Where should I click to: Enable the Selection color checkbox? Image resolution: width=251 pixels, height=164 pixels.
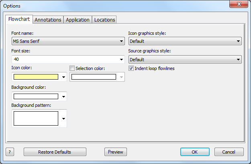coord(72,68)
